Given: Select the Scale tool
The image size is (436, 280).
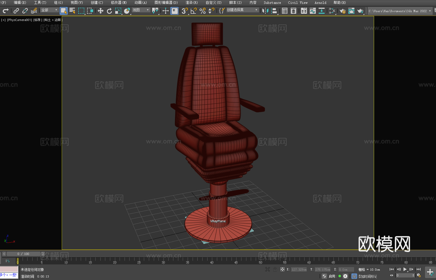Looking at the screenshot, I should coord(118,11).
